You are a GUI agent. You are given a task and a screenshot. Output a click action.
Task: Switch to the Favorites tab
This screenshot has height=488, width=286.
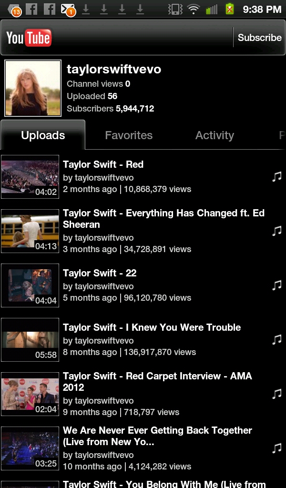[x=129, y=135]
